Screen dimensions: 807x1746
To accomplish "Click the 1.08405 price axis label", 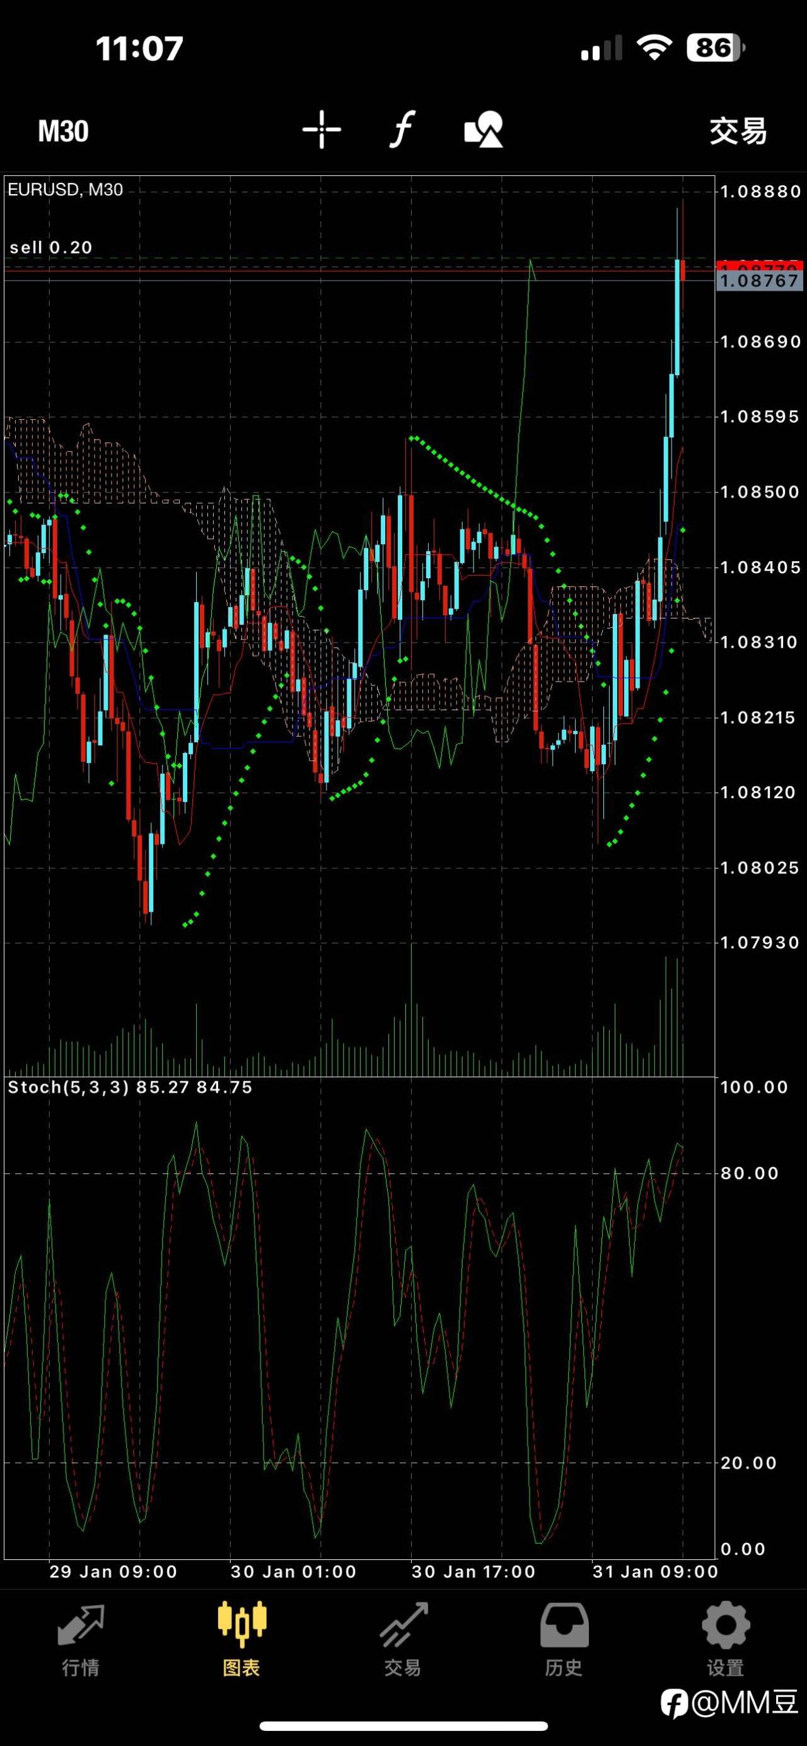I will click(760, 567).
